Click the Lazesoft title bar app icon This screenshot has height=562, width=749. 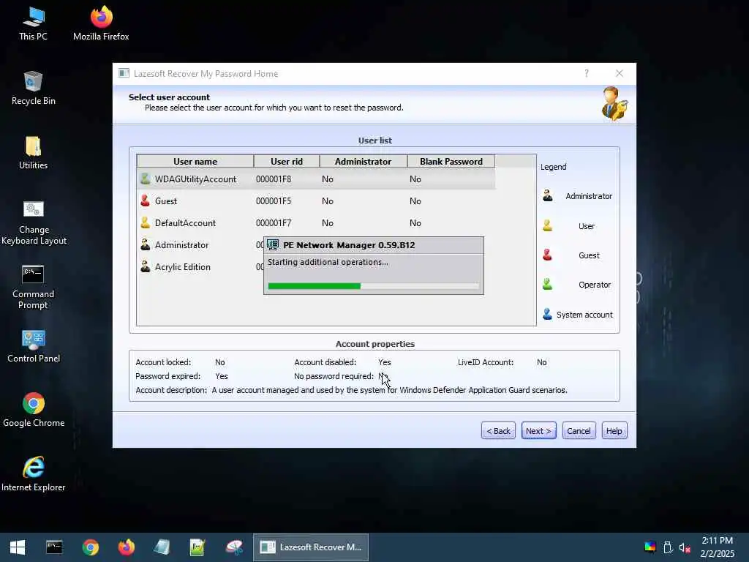124,73
